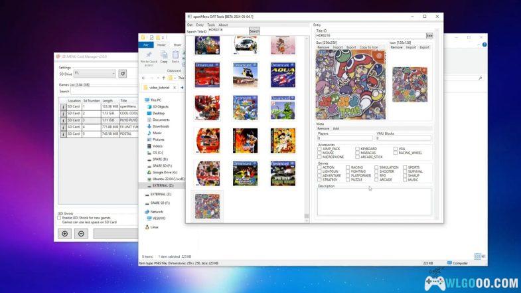The width and height of the screenshot is (521, 293).
Task: Check the KEYBOARD accessory option
Action: (x=358, y=149)
